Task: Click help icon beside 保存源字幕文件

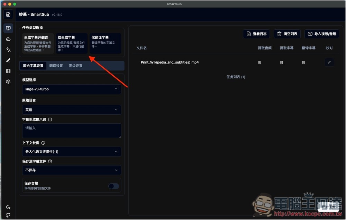Action: (x=50, y=161)
